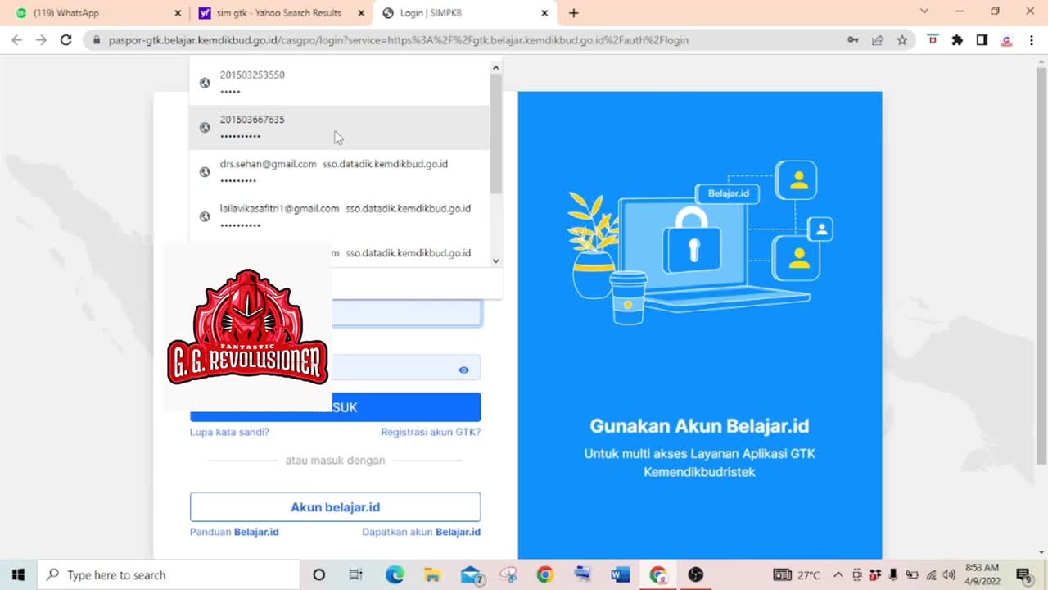
Task: Click the Akun belajar.id button
Action: (x=336, y=507)
